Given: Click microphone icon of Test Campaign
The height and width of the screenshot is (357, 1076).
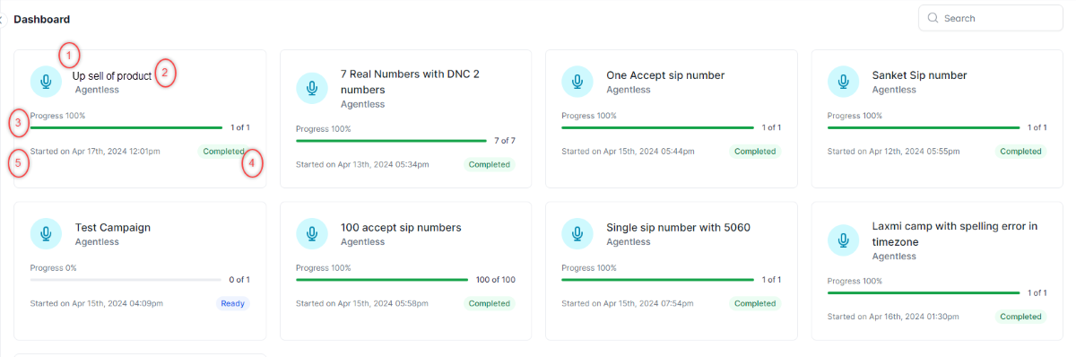Looking at the screenshot, I should click(x=46, y=234).
